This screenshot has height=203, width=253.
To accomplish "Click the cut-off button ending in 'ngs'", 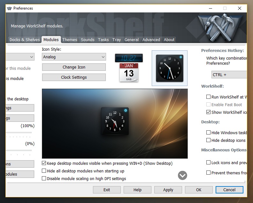I will [20, 108].
